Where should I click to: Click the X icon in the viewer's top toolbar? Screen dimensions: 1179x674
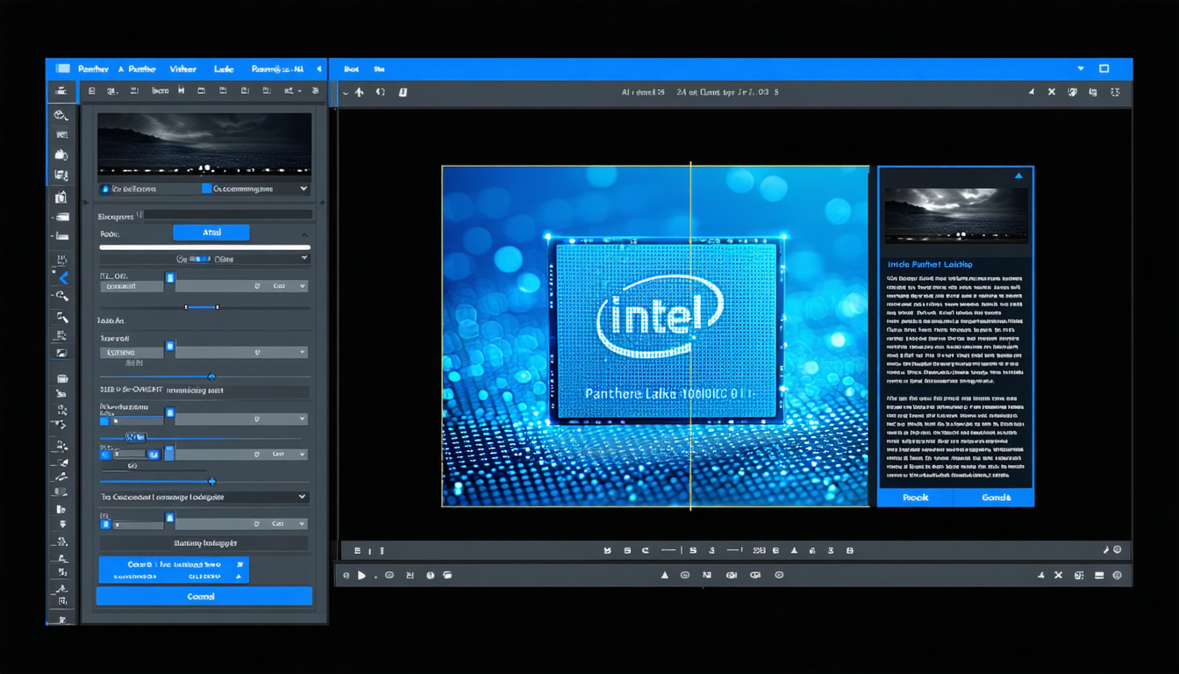click(1052, 92)
